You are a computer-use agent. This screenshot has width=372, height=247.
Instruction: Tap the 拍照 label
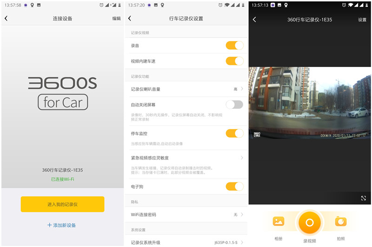click(341, 239)
